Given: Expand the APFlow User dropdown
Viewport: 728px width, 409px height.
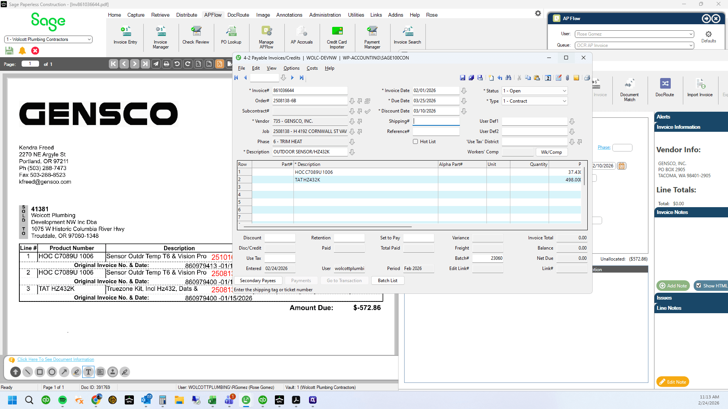Looking at the screenshot, I should (691, 34).
